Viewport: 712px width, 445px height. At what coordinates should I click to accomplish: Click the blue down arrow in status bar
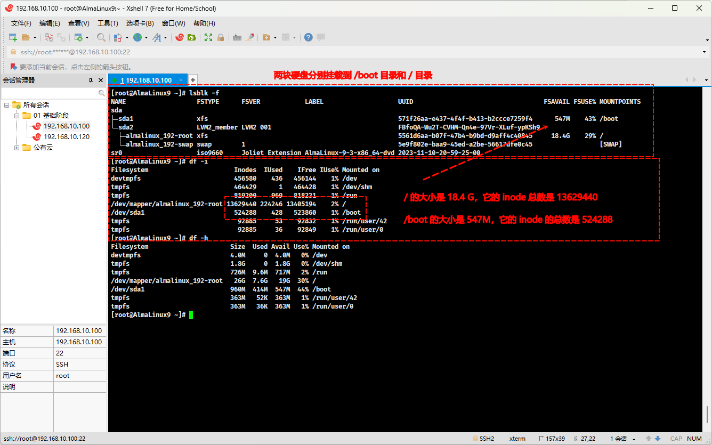658,439
